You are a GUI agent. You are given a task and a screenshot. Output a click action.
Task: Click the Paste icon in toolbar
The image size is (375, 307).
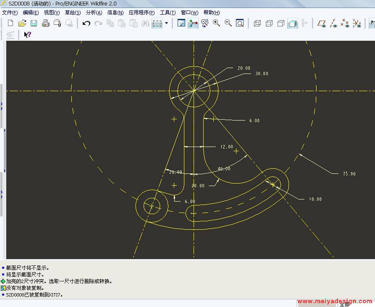coord(122,23)
